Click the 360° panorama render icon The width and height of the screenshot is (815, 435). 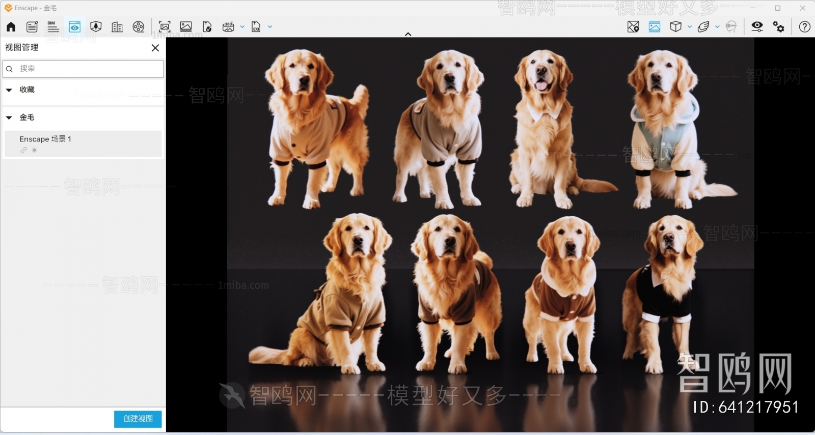pos(228,27)
